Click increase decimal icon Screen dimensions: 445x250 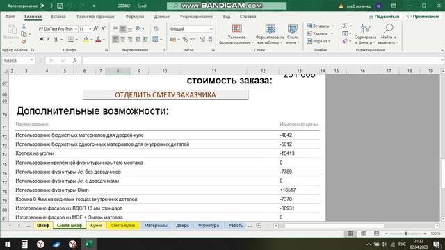[x=202, y=39]
